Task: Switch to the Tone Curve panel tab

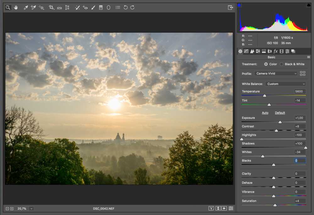Action: click(x=246, y=51)
